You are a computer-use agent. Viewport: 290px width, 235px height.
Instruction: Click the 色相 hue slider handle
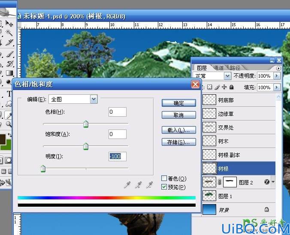tap(86, 124)
